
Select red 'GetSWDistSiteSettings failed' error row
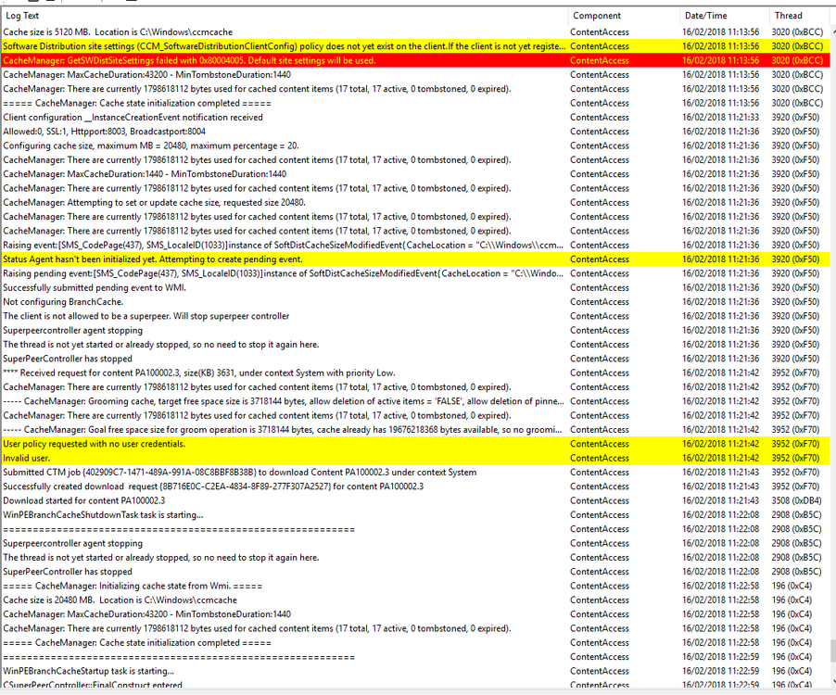click(x=415, y=60)
